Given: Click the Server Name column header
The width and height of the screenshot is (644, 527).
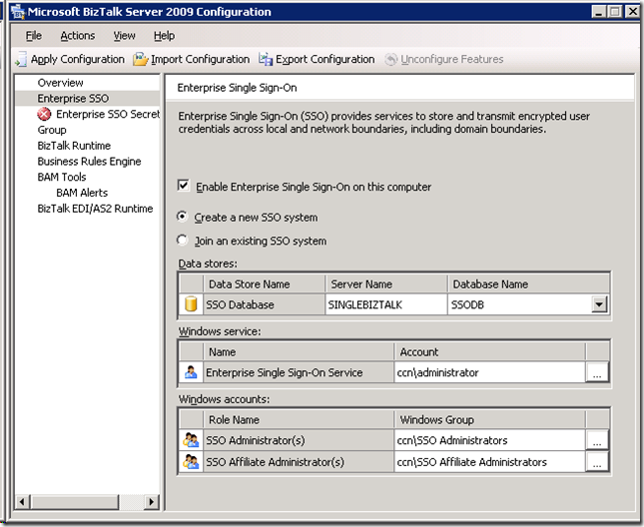Looking at the screenshot, I should (386, 284).
